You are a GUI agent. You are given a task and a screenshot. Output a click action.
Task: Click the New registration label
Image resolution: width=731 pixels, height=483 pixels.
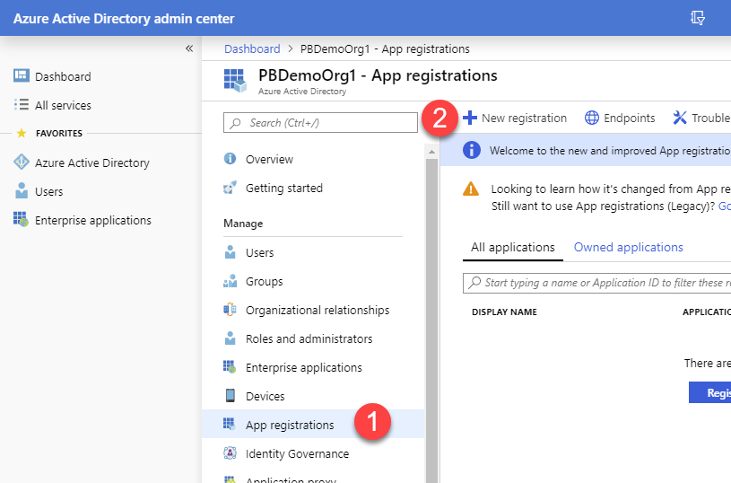point(524,119)
